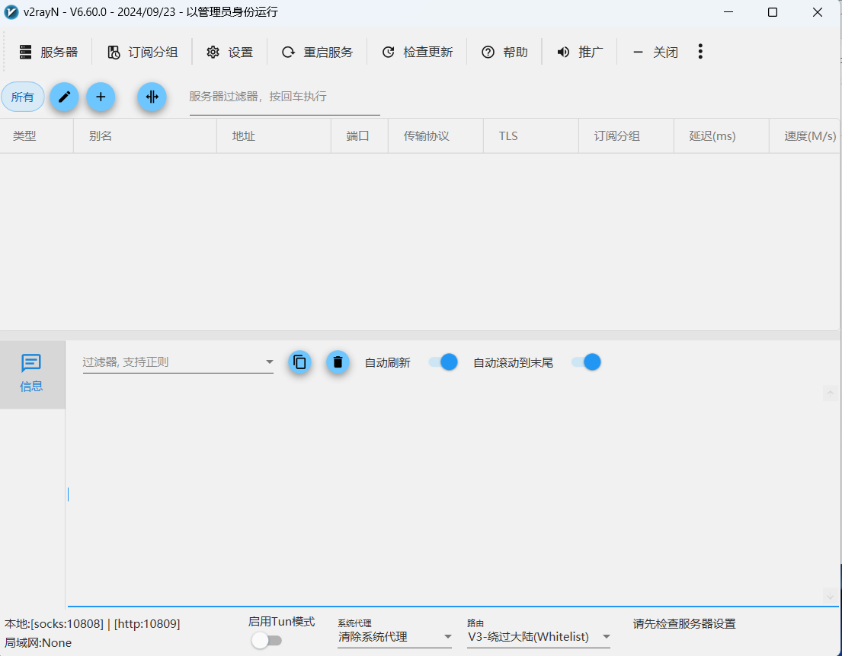Screen dimensions: 842x656
Task: Open the 服务器 (Servers) menu
Action: tap(49, 51)
